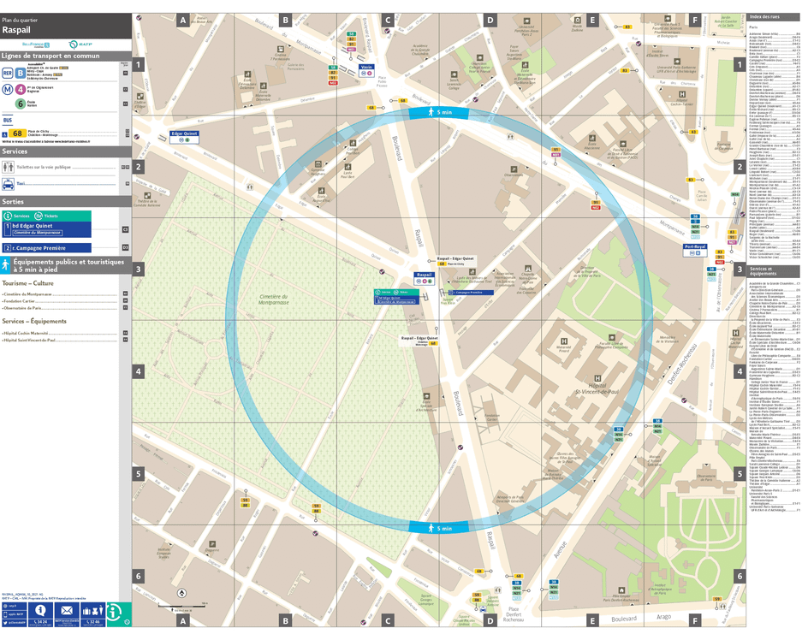808x640 pixels.
Task: Click the Métro line 4 circle icon
Action: coord(21,89)
